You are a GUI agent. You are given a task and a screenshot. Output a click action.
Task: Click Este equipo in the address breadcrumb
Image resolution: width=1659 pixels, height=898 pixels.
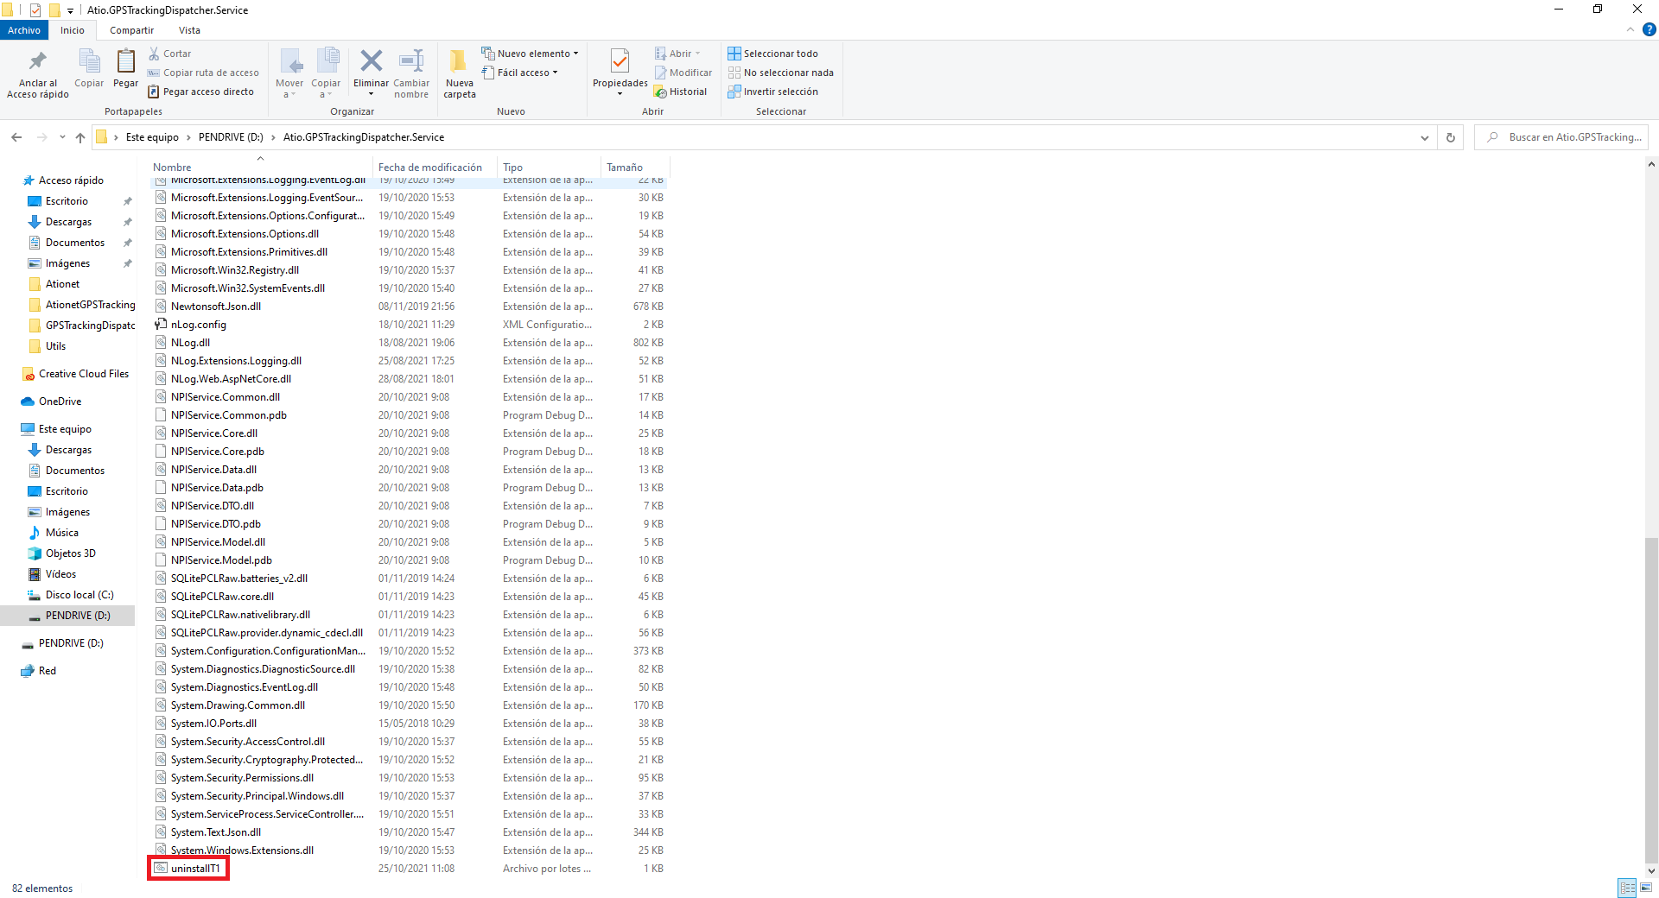152,137
